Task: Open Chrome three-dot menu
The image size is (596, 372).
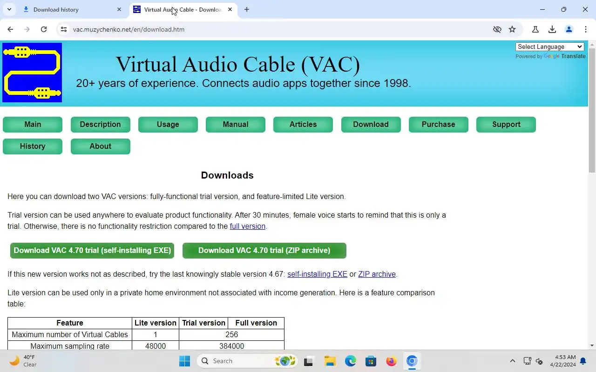Action: pos(586,29)
